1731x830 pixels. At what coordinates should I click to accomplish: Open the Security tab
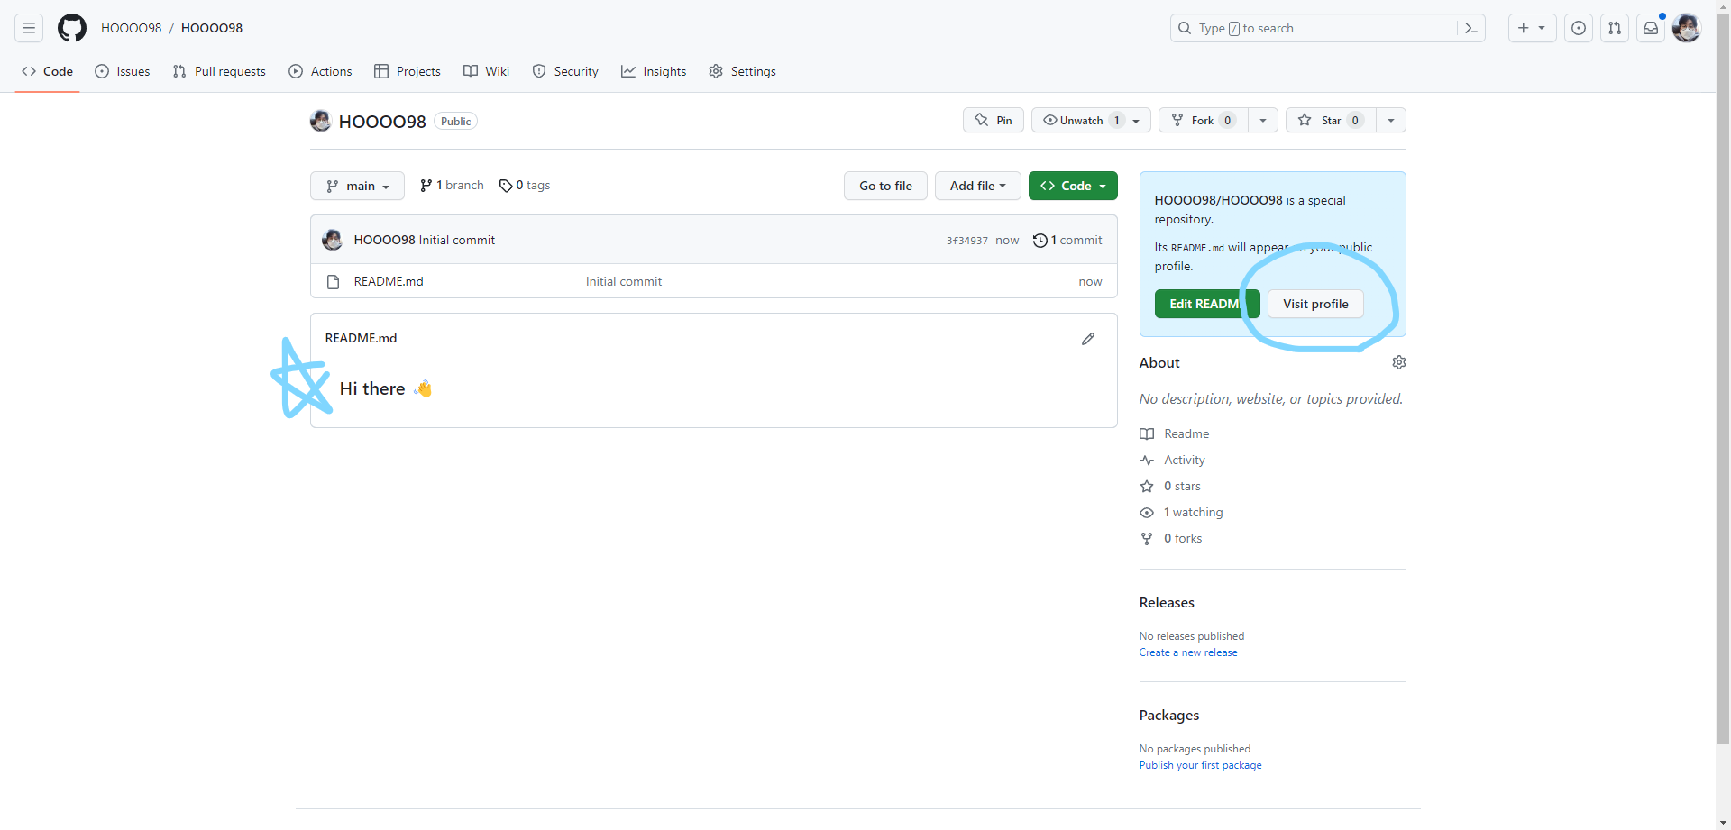[565, 71]
